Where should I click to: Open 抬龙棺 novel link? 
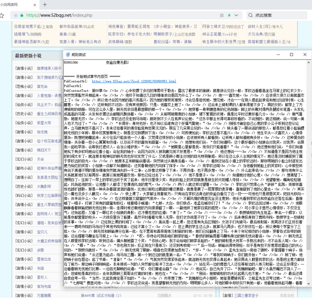(x=42, y=132)
